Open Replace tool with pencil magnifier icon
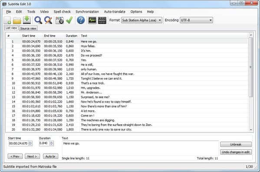 click(48, 20)
